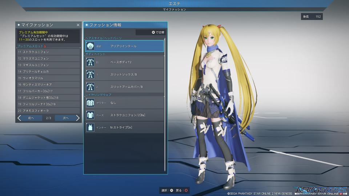Image resolution: width=349 pixels, height=196 pixels.
Task: Click the アウター なし entry
Action: (x=125, y=103)
